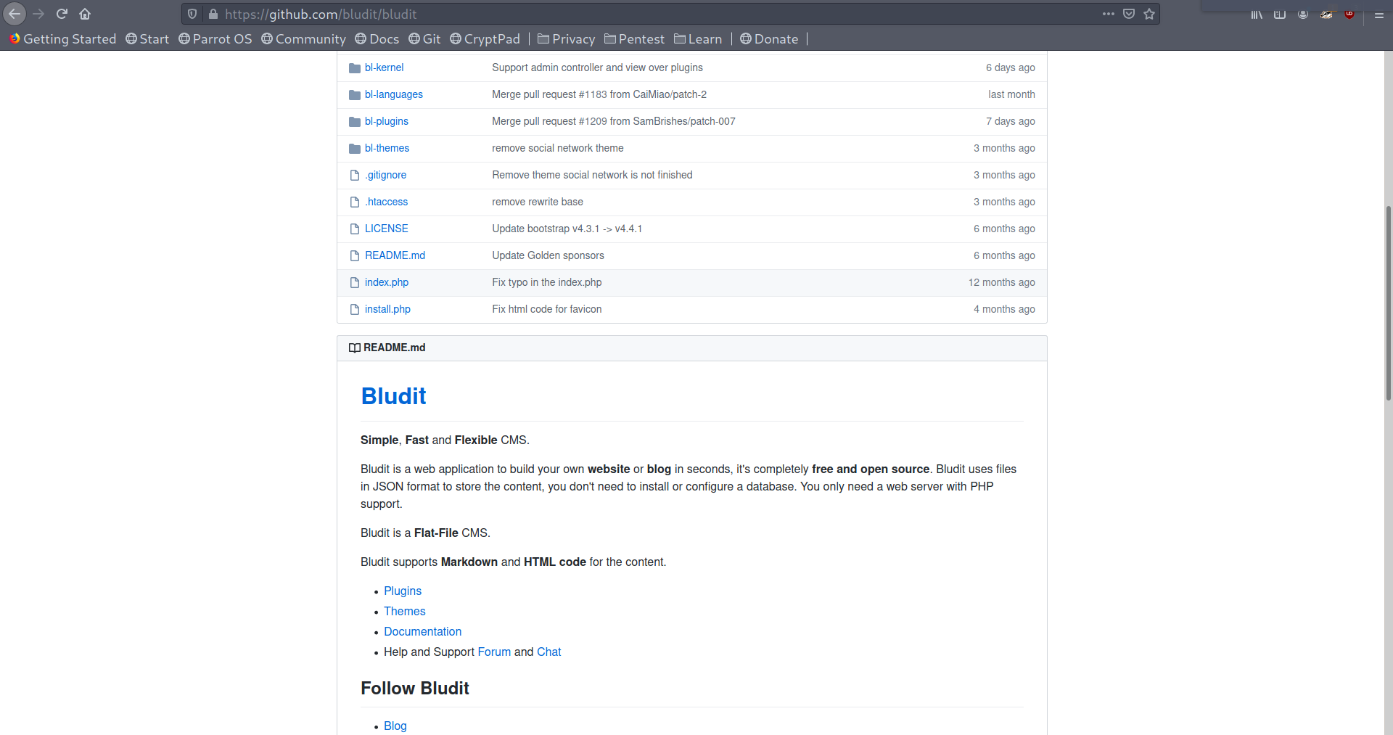Open the Start bookmark
The height and width of the screenshot is (735, 1393).
click(147, 39)
